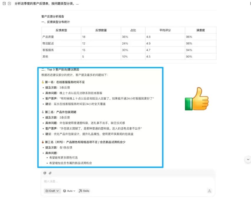This screenshot has width=251, height=199.
Task: Click the 占比 column header
Action: (133, 30)
